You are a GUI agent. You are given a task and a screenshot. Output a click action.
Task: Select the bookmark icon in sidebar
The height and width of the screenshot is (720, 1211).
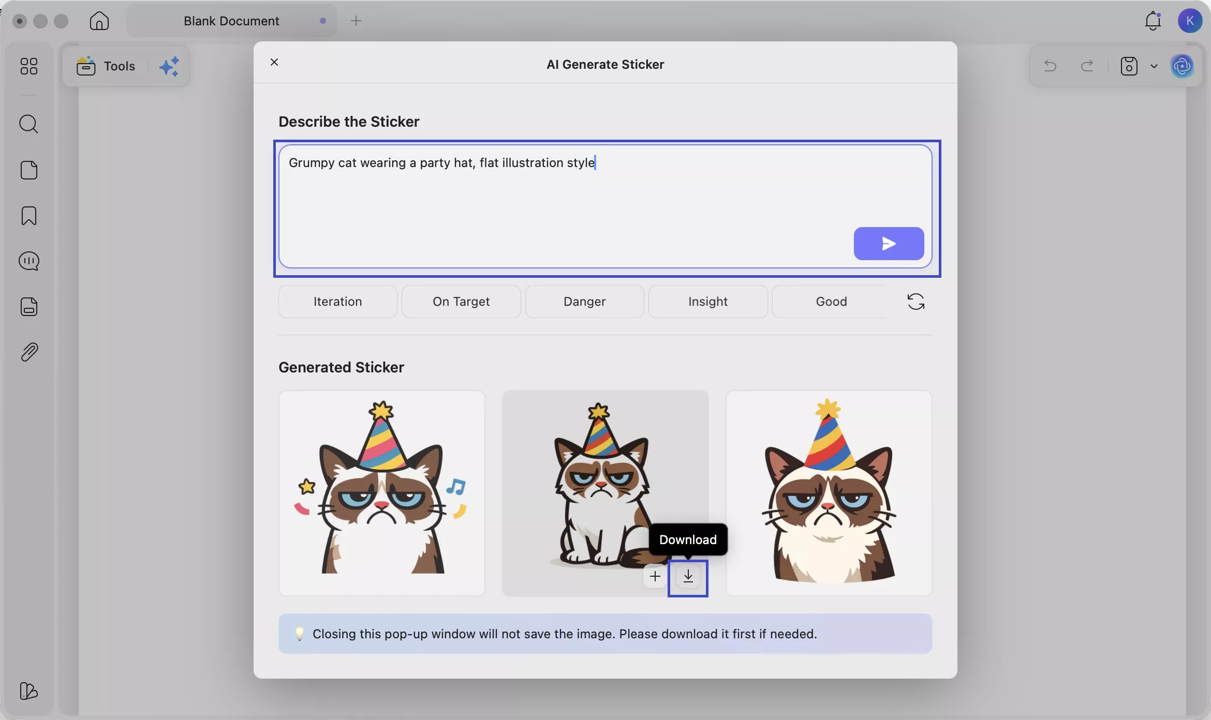(29, 216)
